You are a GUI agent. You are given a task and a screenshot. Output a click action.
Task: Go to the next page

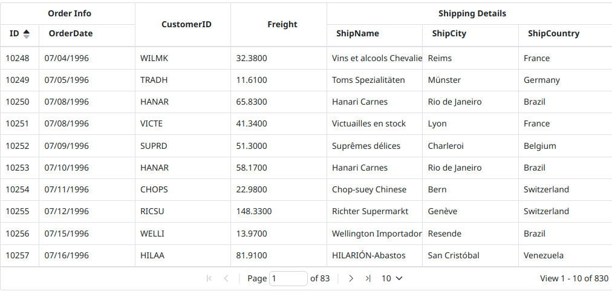(x=351, y=278)
